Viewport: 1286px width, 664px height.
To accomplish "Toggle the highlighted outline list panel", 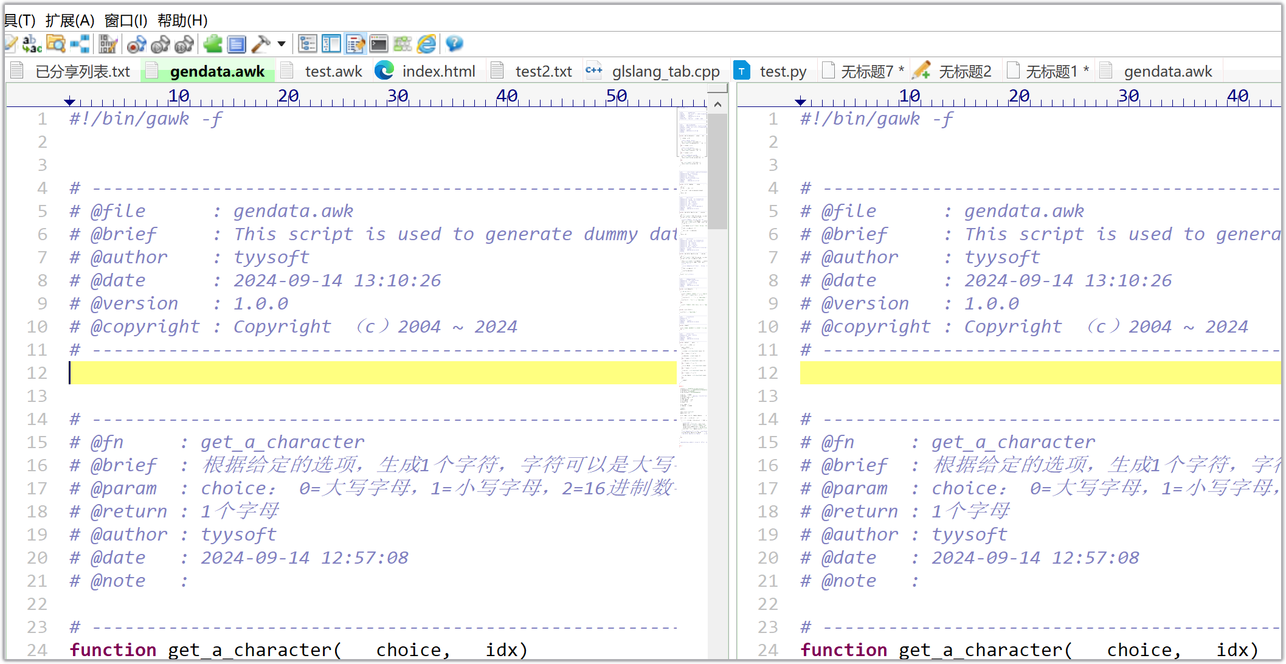I will pos(355,44).
